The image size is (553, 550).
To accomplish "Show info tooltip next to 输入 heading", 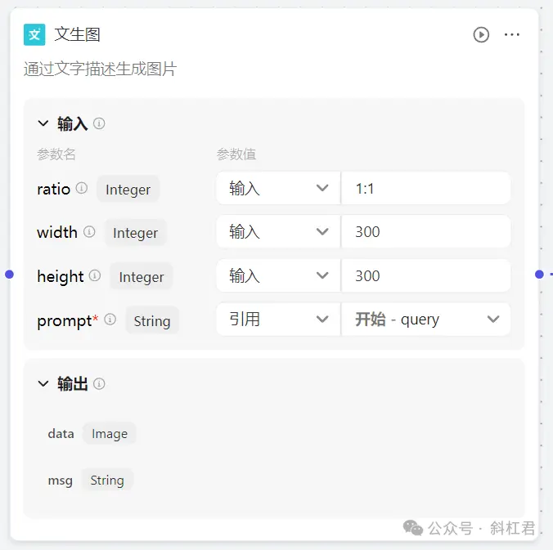I will point(99,123).
